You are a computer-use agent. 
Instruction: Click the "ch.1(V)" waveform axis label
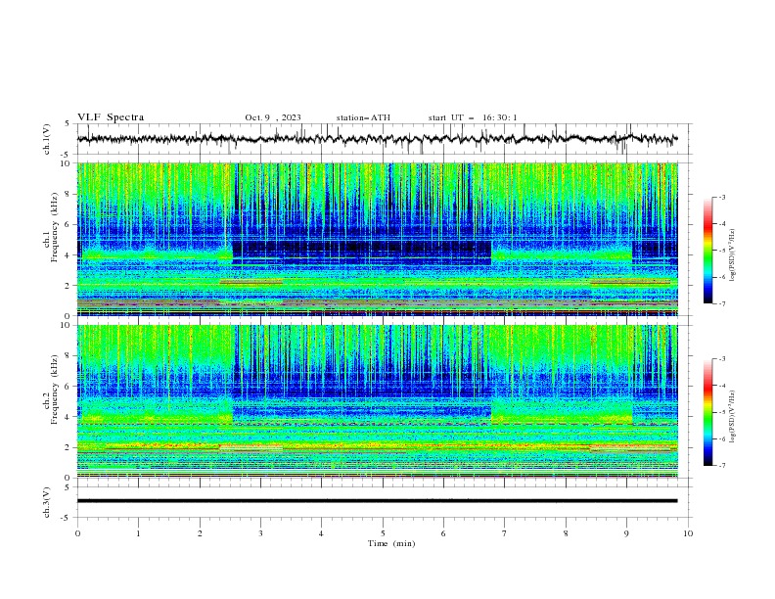point(47,139)
